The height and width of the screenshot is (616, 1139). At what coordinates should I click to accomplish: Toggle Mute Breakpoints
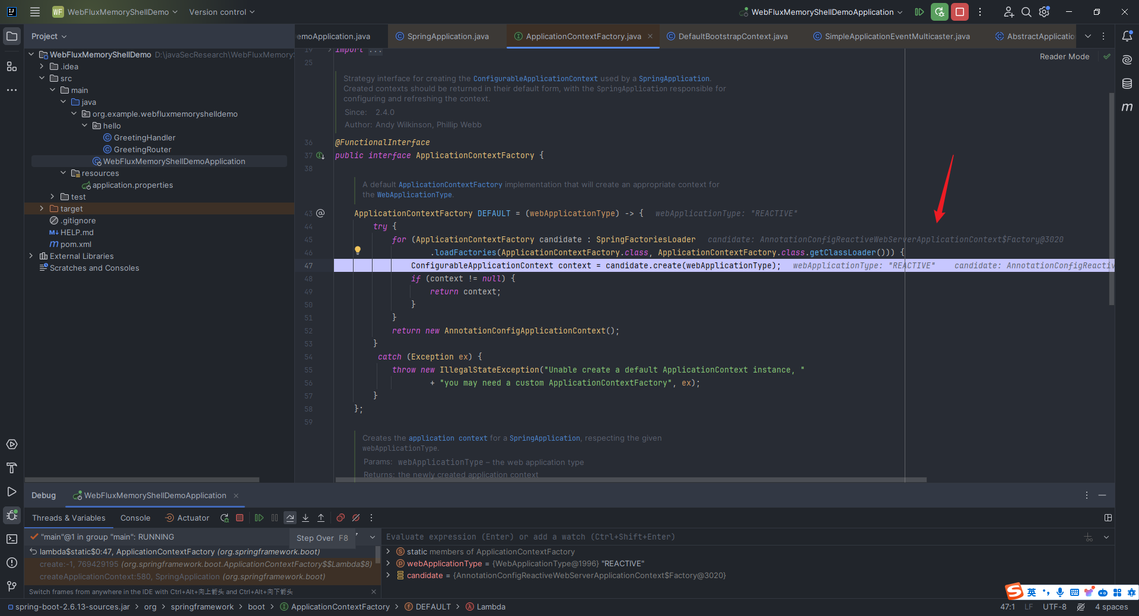click(356, 518)
